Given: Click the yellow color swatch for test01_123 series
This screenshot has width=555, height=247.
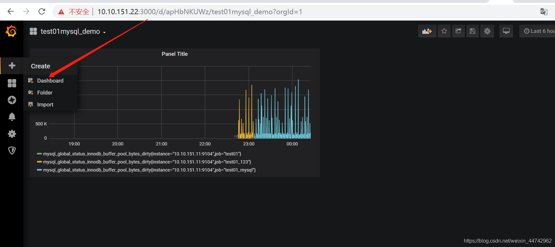Looking at the screenshot, I should click(x=39, y=162).
